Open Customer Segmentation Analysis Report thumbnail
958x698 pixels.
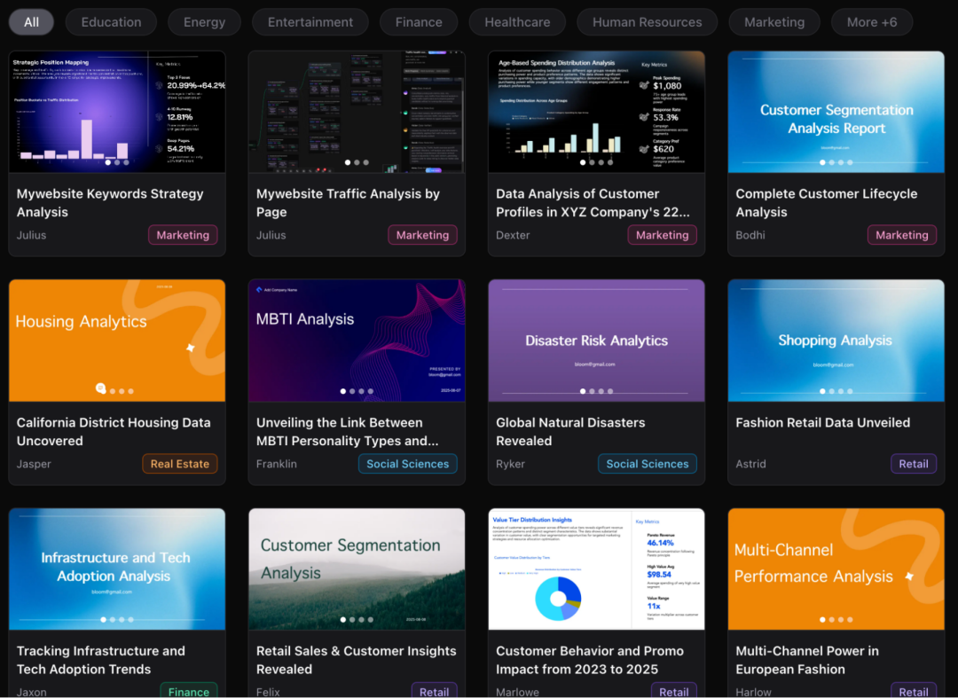(836, 112)
